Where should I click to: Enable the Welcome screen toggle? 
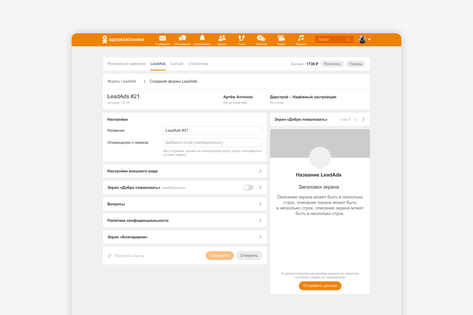[248, 188]
